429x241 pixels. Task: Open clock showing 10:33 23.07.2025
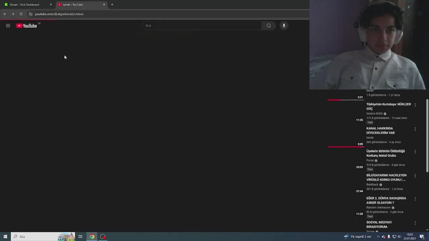pos(410,237)
